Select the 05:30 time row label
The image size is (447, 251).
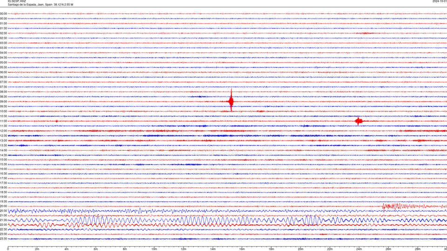(3, 67)
